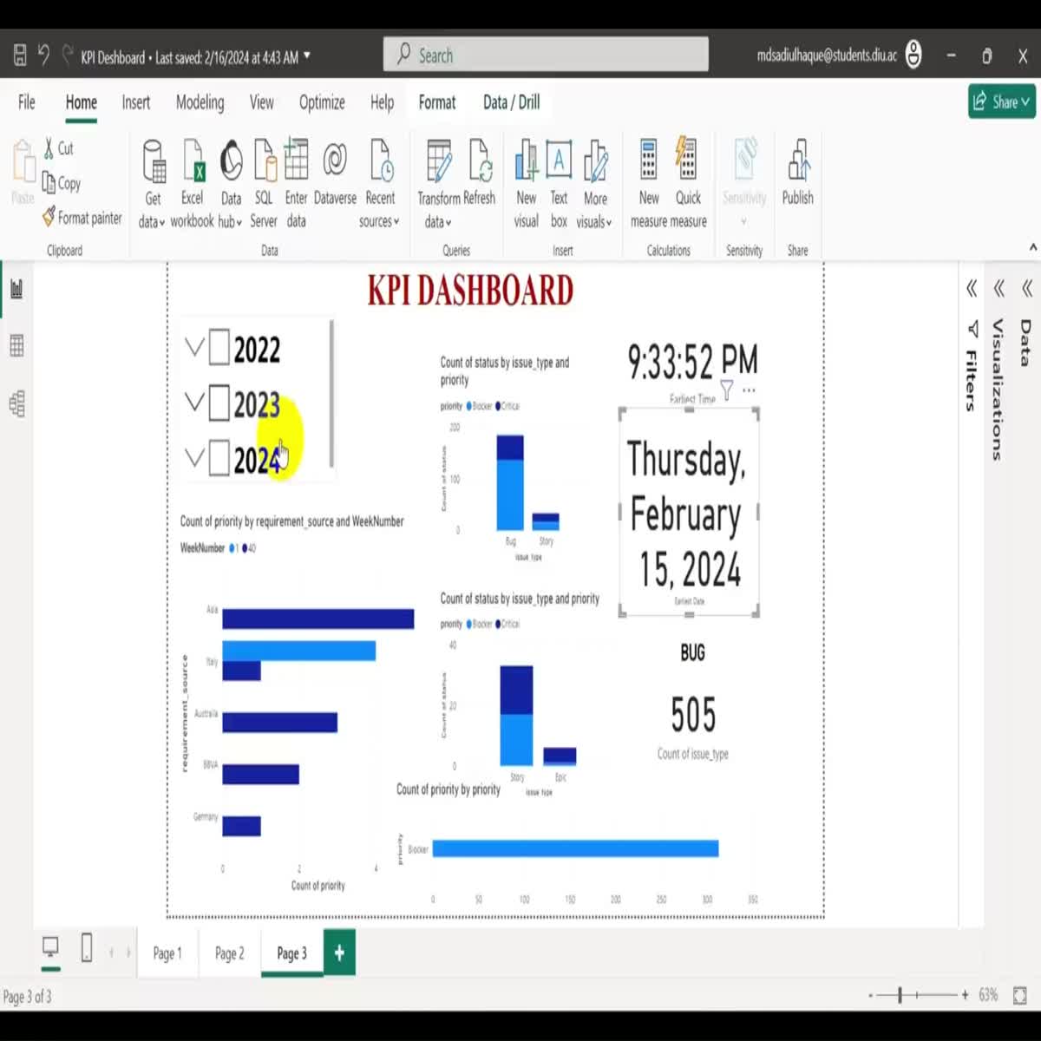Refresh the dashboard data

pos(480,173)
